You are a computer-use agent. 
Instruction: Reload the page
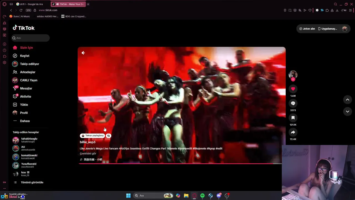pos(21,10)
